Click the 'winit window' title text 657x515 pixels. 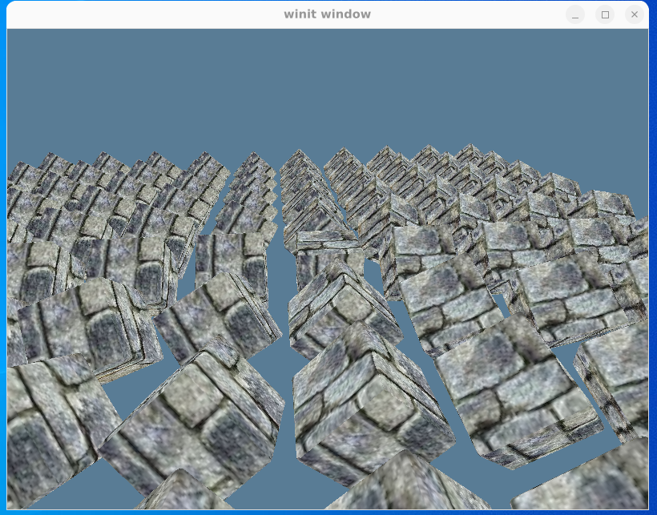(327, 14)
